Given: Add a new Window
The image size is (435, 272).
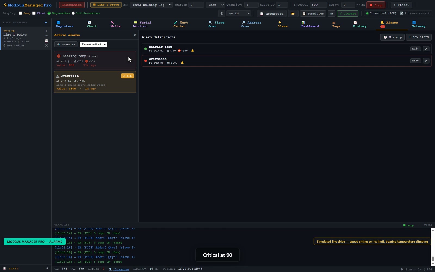Looking at the screenshot, I should (x=402, y=5).
